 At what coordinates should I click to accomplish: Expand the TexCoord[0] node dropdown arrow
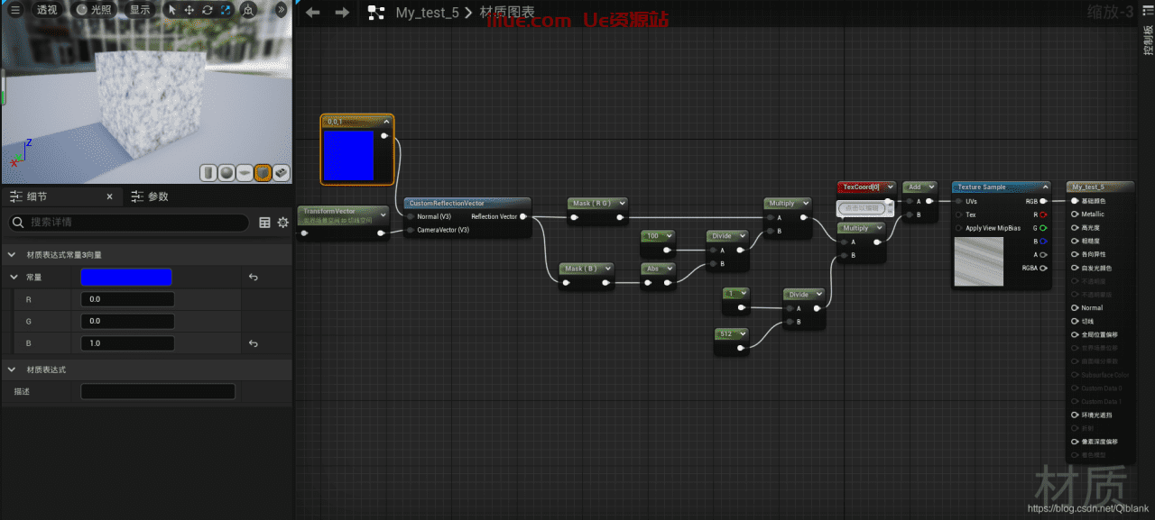tap(890, 187)
